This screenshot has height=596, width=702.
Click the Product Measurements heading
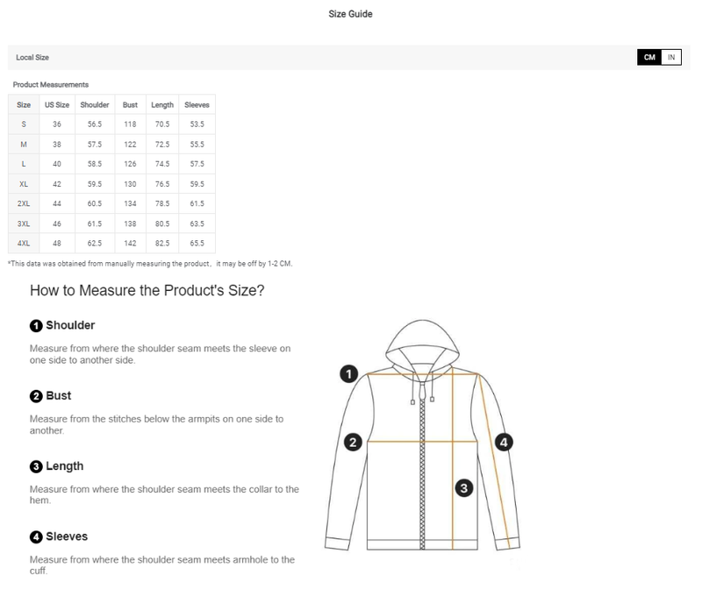click(51, 84)
